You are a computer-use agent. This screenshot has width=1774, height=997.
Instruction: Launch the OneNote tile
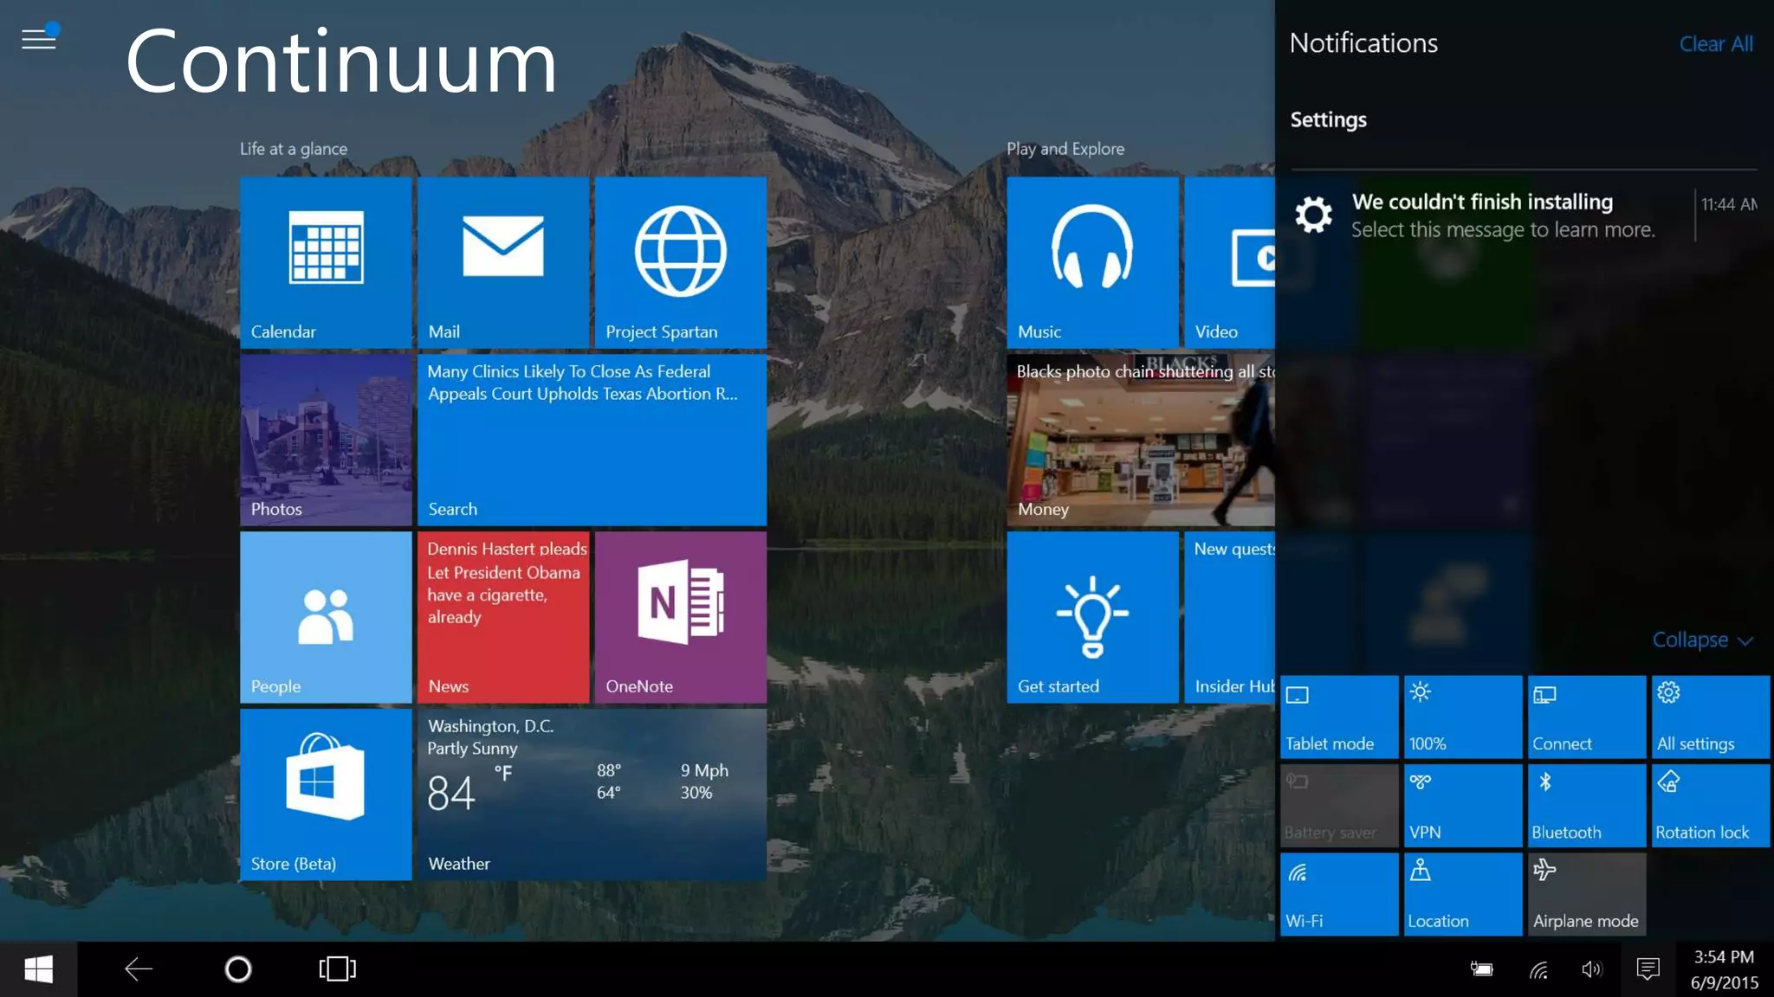pyautogui.click(x=681, y=617)
